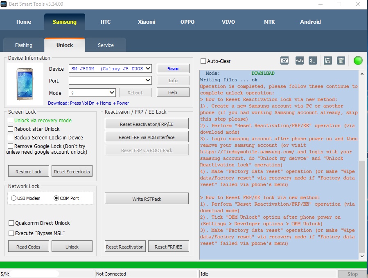Viewport: 368px width, 278px height.
Task: Minimize the Best Smart Tools window
Action: 321,4
